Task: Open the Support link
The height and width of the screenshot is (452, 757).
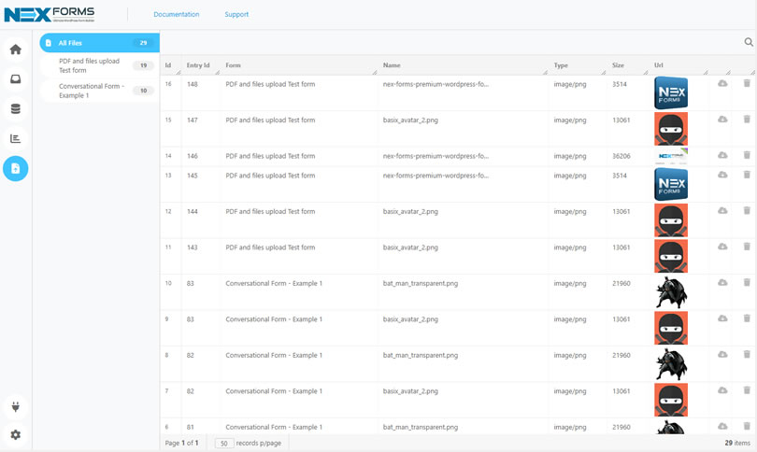Action: pyautogui.click(x=236, y=14)
